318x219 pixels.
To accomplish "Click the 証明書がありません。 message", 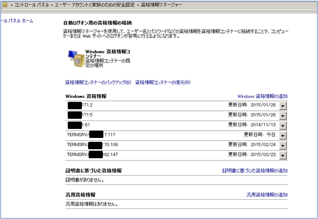I will tap(85, 180).
